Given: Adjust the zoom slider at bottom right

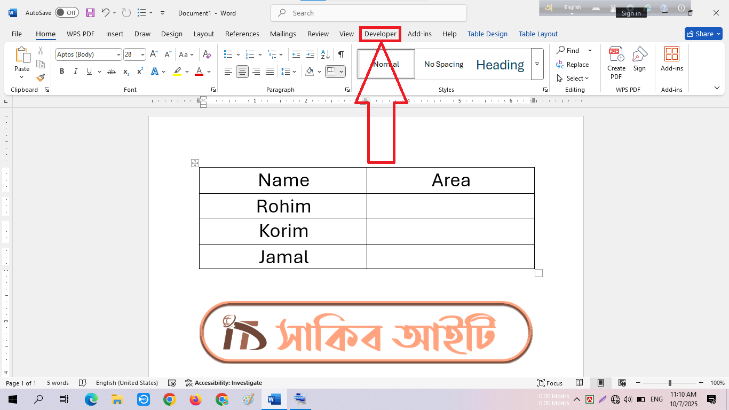Looking at the screenshot, I should point(670,383).
